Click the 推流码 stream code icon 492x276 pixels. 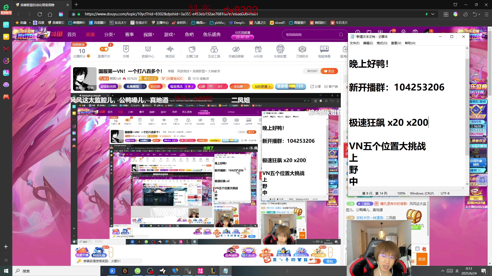170,51
